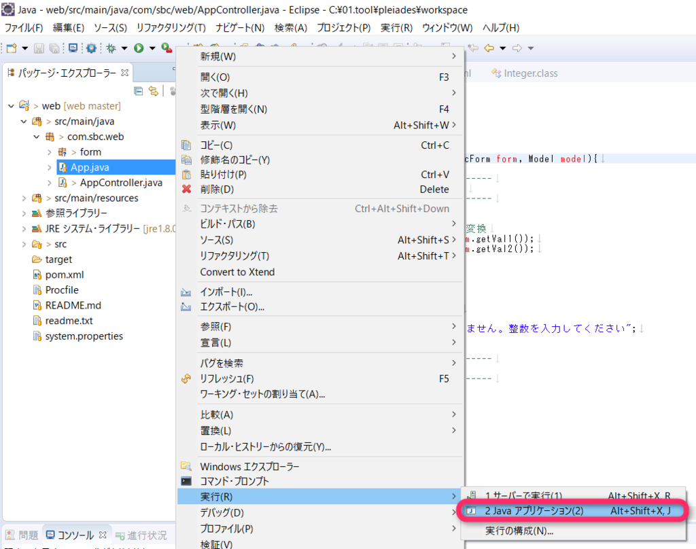The height and width of the screenshot is (549, 696).
Task: Click the Save All toolbar icon
Action: click(54, 48)
